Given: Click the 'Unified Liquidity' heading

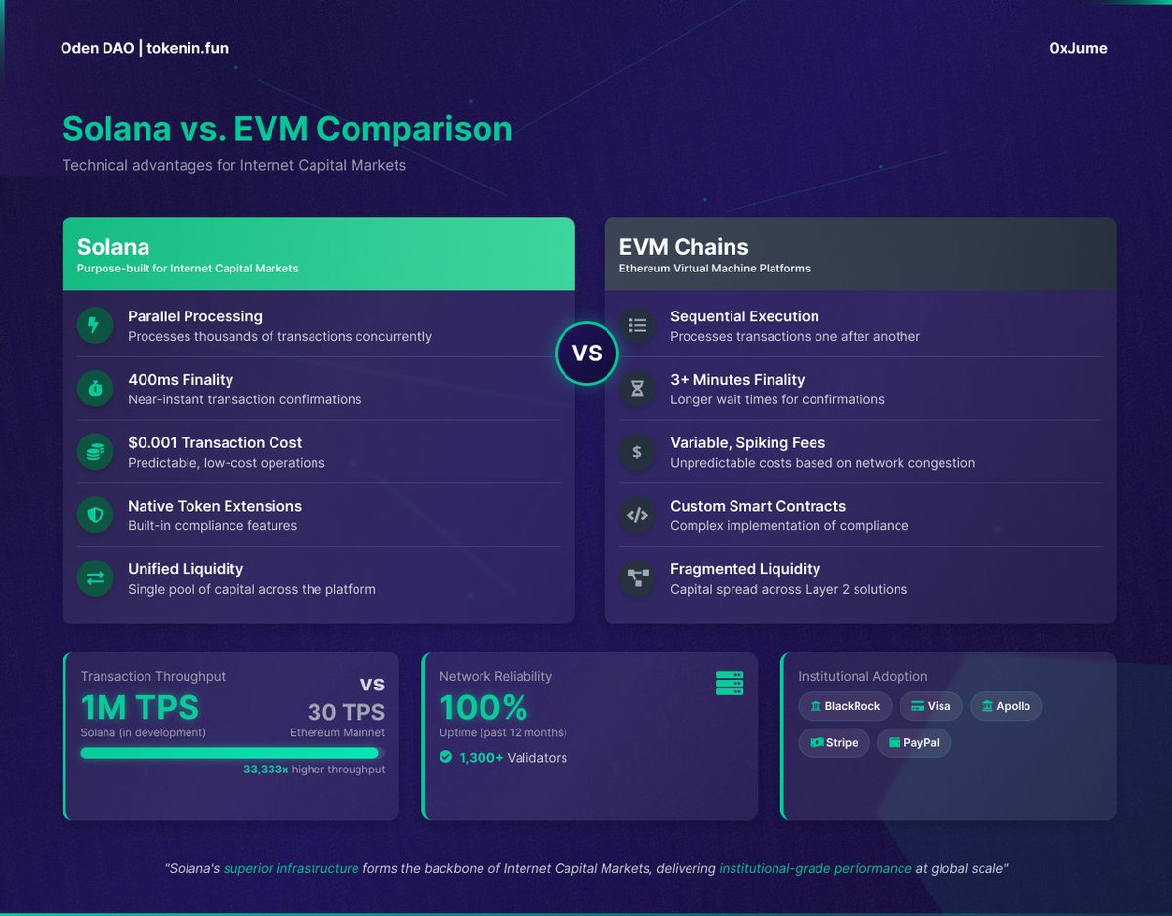Looking at the screenshot, I should [x=187, y=569].
